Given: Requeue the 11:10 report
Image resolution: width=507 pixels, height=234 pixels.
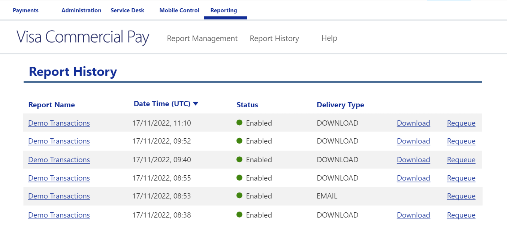Looking at the screenshot, I should [x=461, y=123].
